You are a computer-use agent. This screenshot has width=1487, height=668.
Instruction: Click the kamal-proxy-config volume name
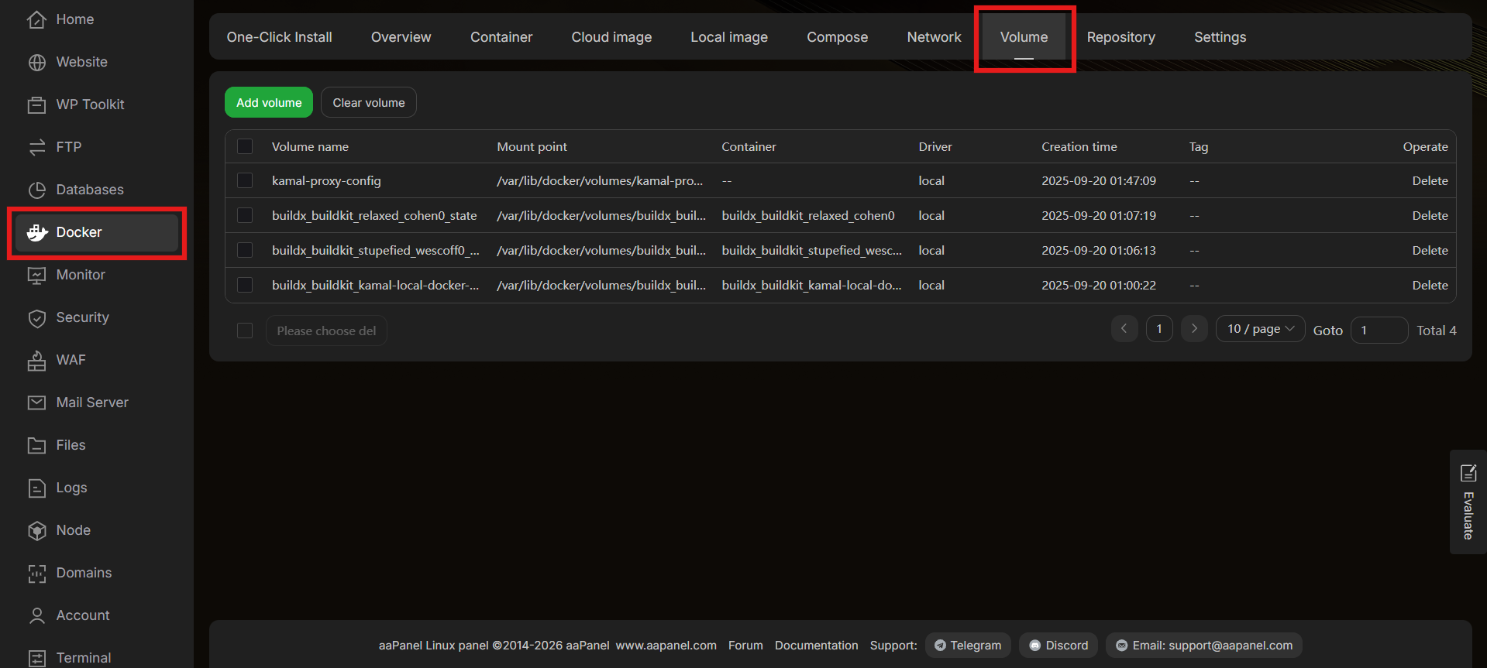coord(326,180)
